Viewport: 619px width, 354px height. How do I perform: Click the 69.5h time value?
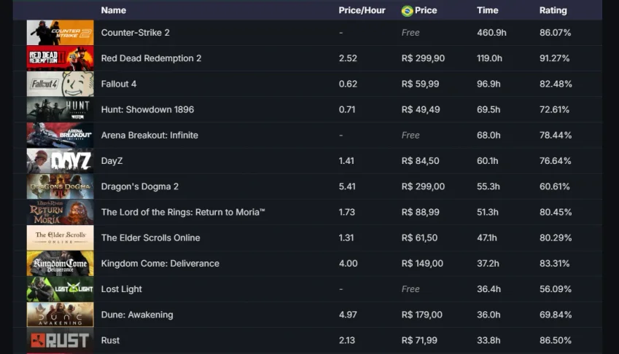click(x=488, y=109)
